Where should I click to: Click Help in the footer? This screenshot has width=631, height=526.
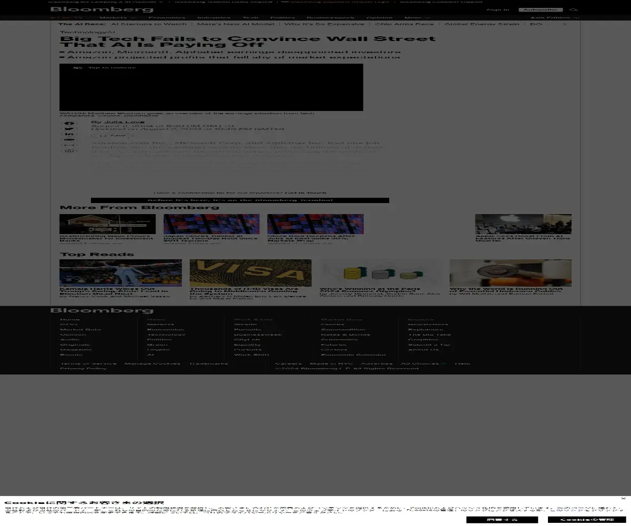click(x=462, y=363)
